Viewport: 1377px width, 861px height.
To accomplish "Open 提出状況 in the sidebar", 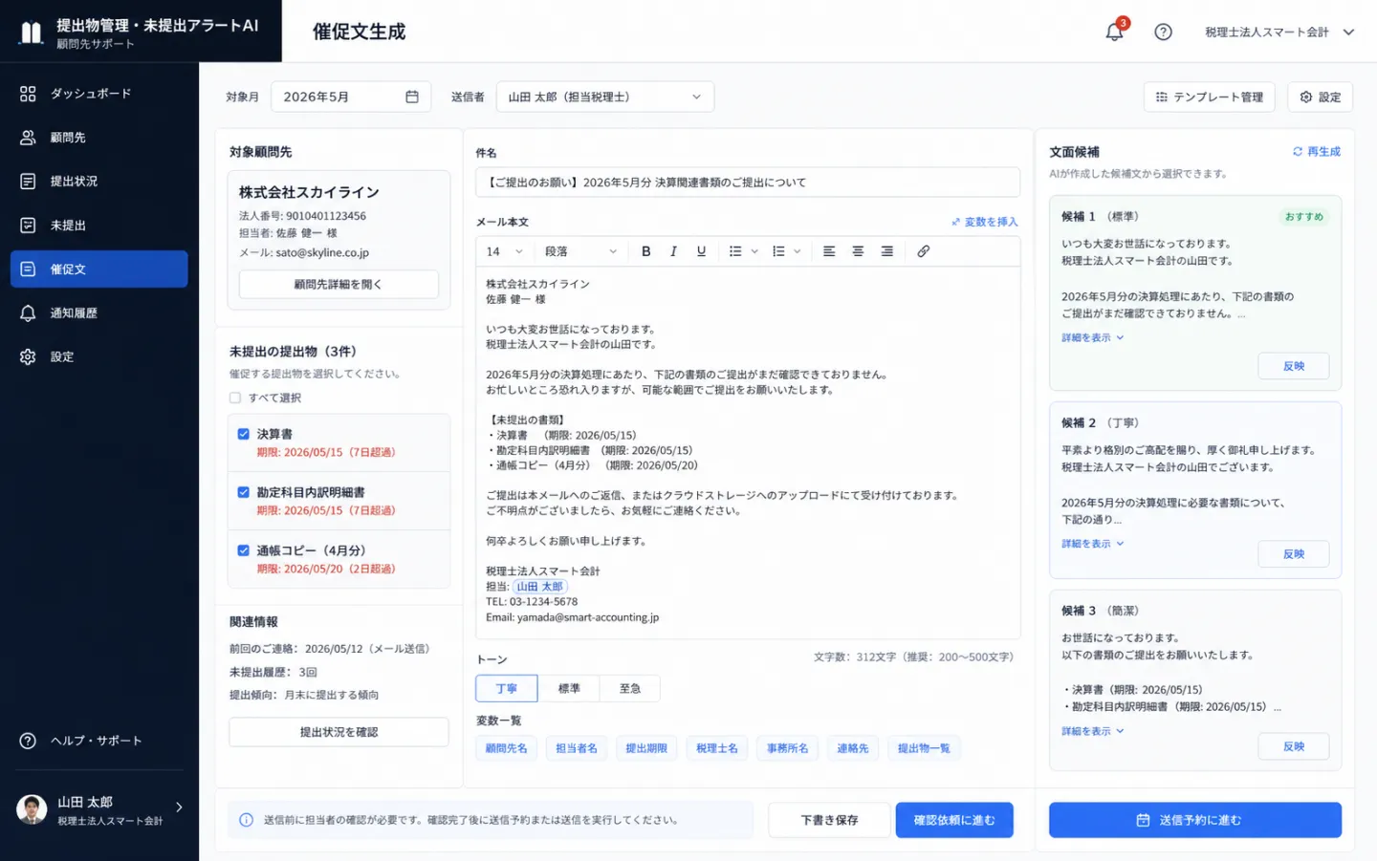I will pos(99,182).
